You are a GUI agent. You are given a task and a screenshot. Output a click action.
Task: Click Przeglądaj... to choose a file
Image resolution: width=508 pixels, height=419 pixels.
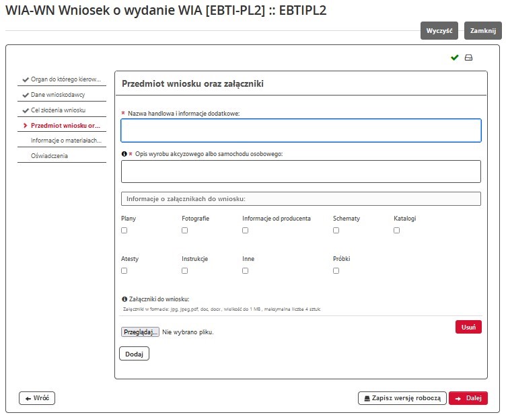[140, 332]
